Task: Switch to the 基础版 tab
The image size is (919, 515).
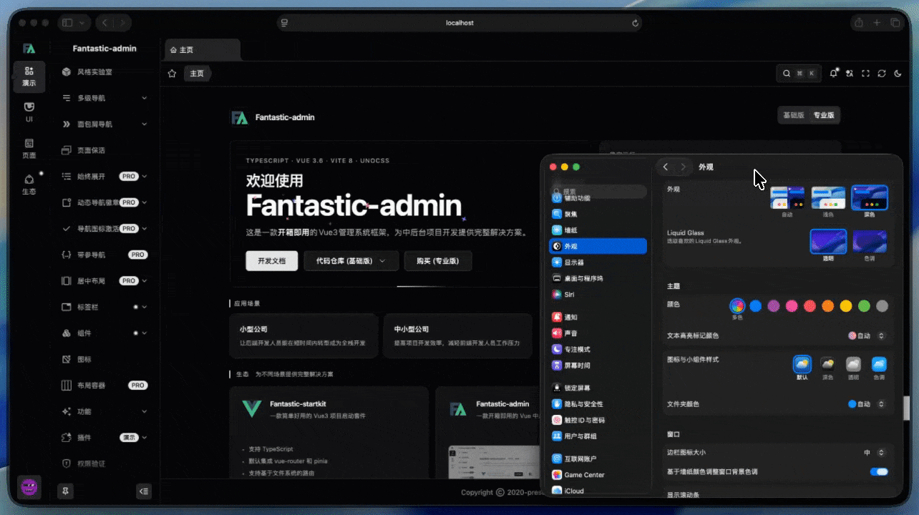Action: coord(793,115)
